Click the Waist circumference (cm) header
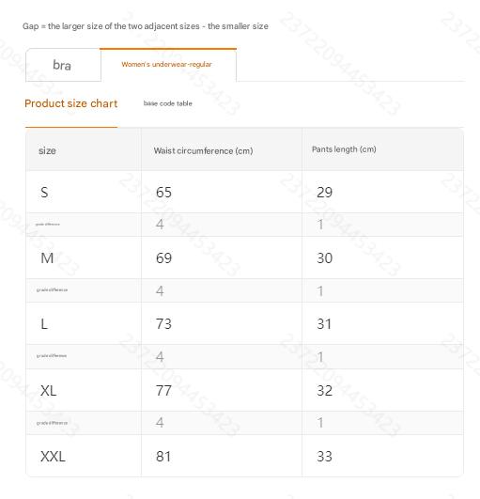This screenshot has width=480, height=499. point(203,151)
